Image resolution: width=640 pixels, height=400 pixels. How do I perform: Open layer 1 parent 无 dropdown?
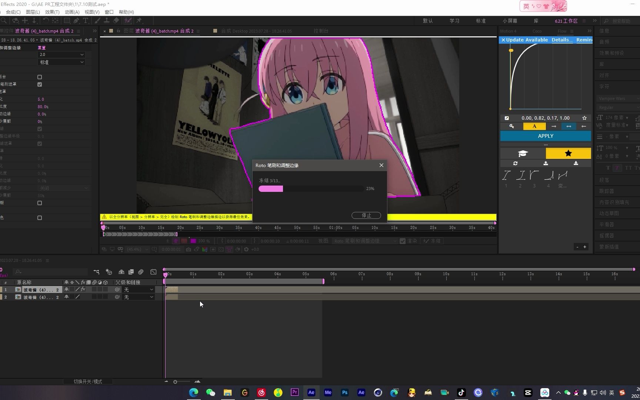pyautogui.click(x=139, y=290)
